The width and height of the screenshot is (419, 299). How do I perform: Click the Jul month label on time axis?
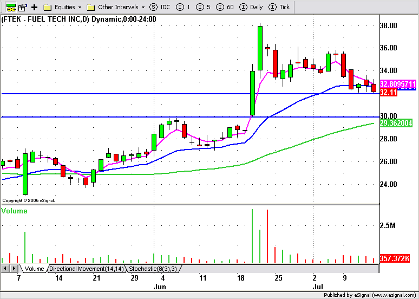point(318,287)
